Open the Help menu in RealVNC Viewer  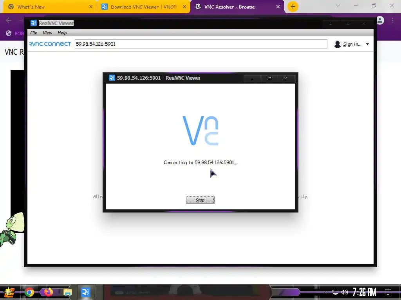pyautogui.click(x=62, y=33)
